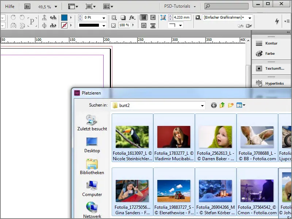Toggle no text wrap button
292x219 pixels.
click(x=144, y=18)
